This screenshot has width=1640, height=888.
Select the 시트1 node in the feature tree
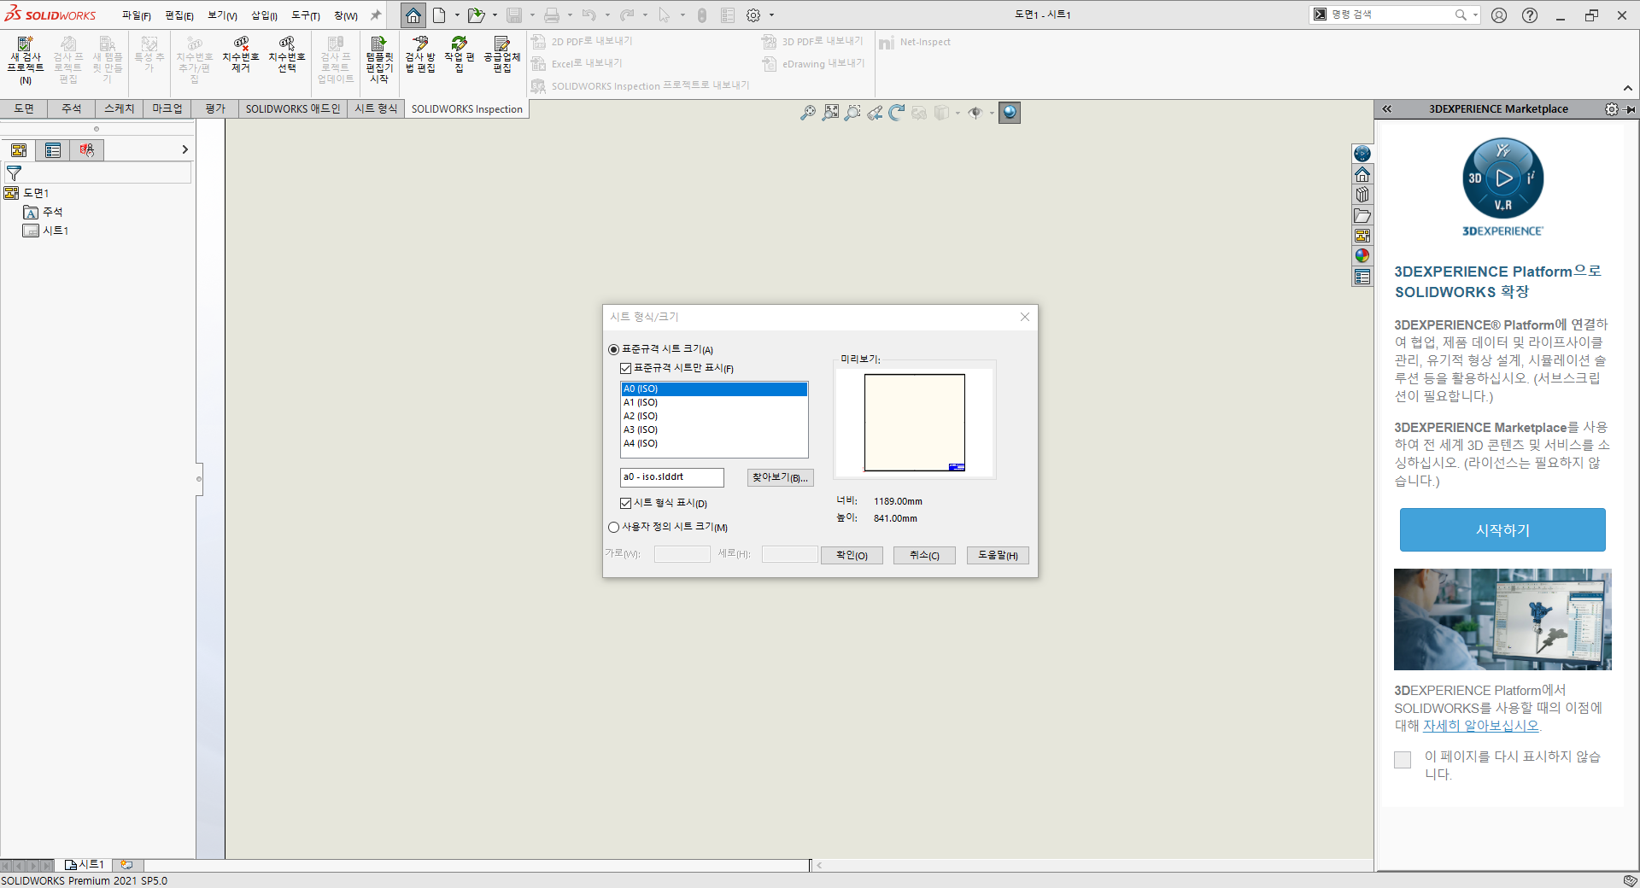coord(46,231)
